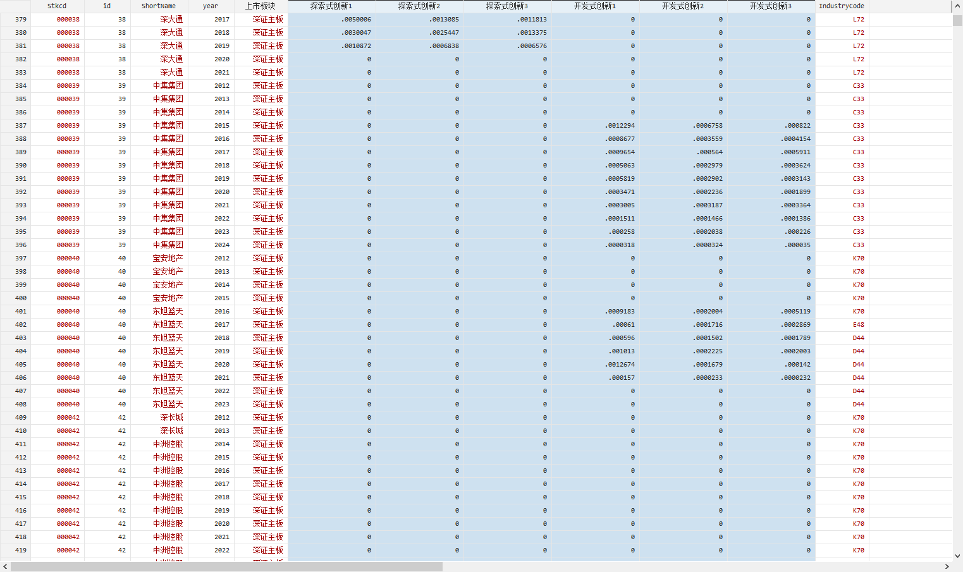Click the horizontal scrollbar thumb

click(x=226, y=567)
